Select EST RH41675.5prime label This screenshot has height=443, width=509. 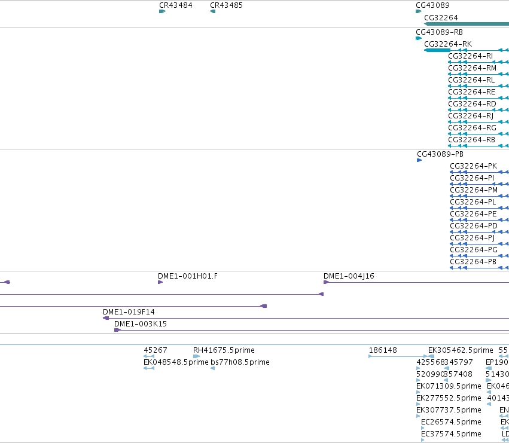(x=224, y=350)
